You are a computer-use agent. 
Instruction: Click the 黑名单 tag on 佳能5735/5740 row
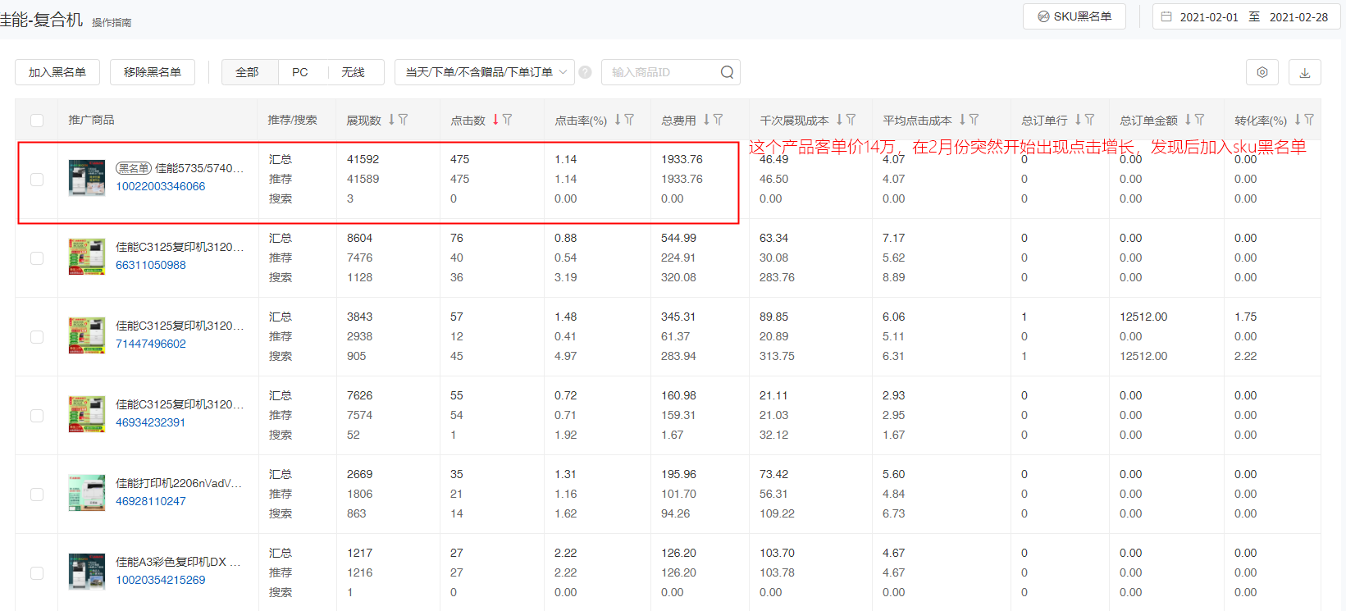pyautogui.click(x=133, y=168)
